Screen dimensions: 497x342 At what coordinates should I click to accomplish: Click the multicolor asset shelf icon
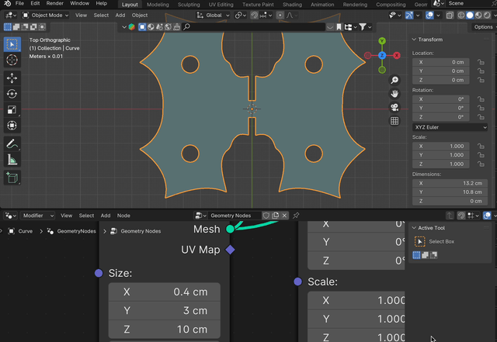click(x=131, y=27)
